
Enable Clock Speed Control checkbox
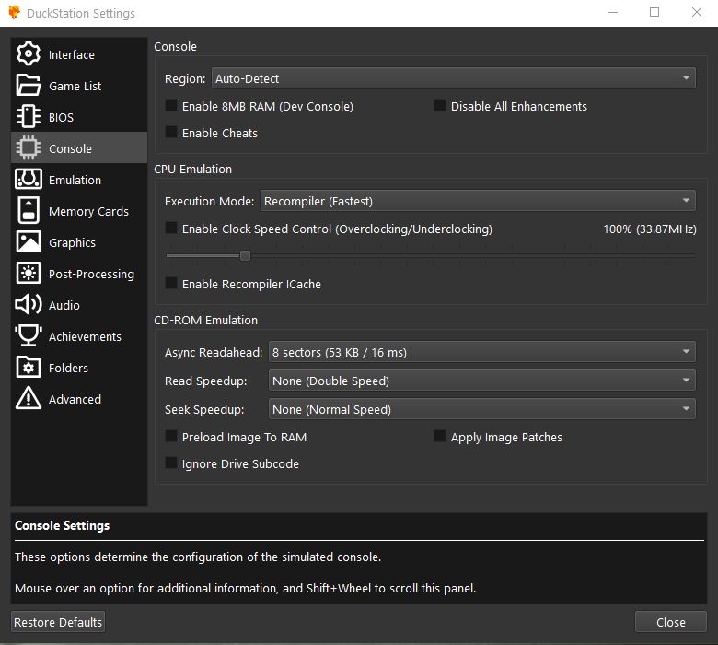pos(171,228)
